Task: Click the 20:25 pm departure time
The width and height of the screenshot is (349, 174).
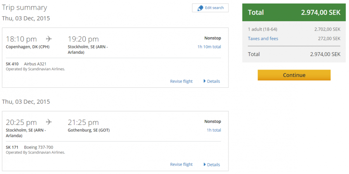Action: (x=21, y=123)
